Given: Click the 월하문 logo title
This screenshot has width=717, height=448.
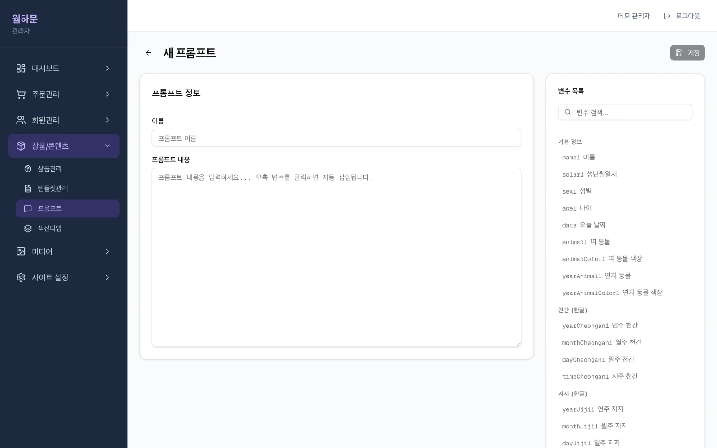Looking at the screenshot, I should 25,19.
